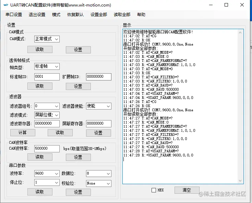Expand the 停止位 dropdown showing 1
Image resolution: width=252 pixels, height=203 pixels.
[47, 182]
